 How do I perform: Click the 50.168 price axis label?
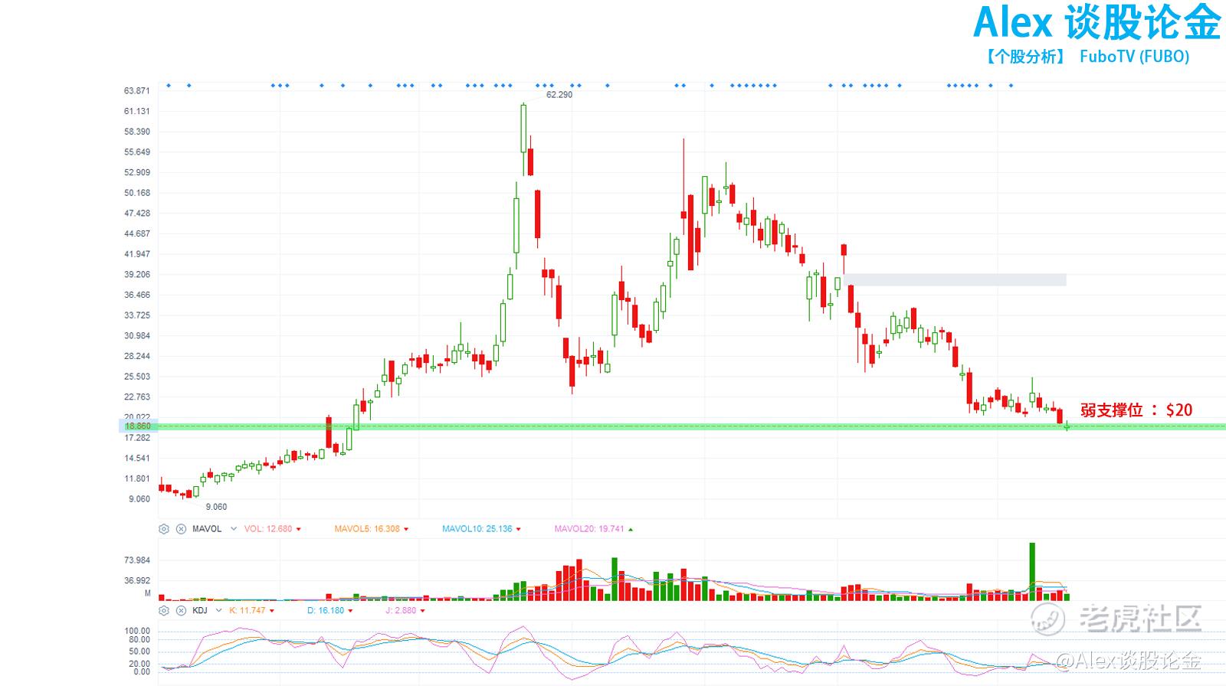click(137, 193)
